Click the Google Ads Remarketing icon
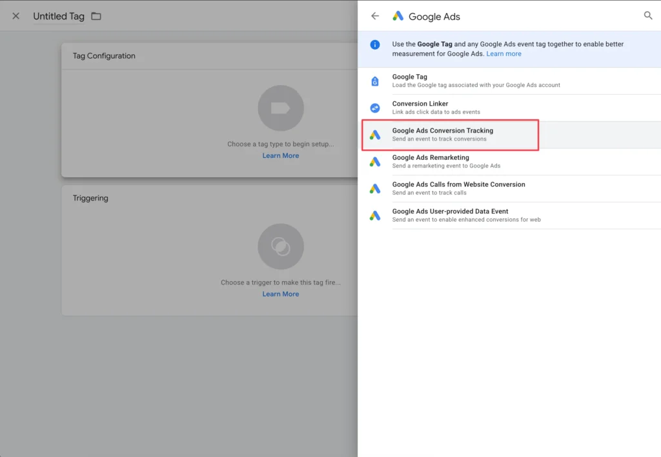This screenshot has height=457, width=661. (x=375, y=162)
